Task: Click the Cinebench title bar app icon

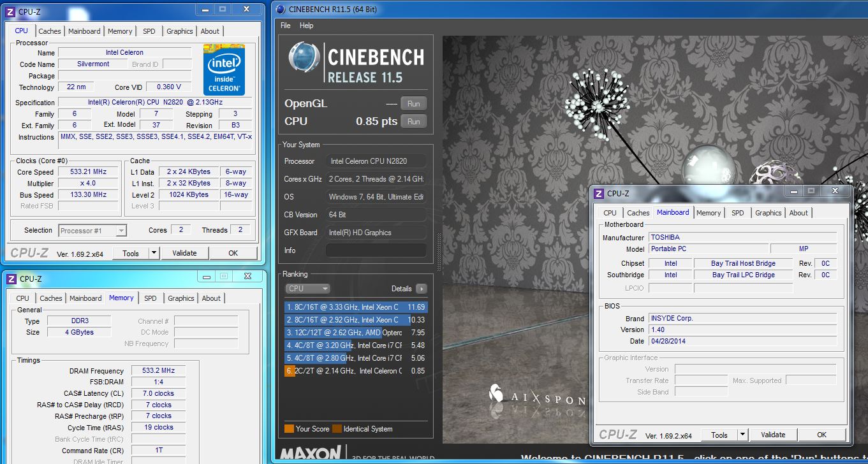Action: [x=280, y=9]
